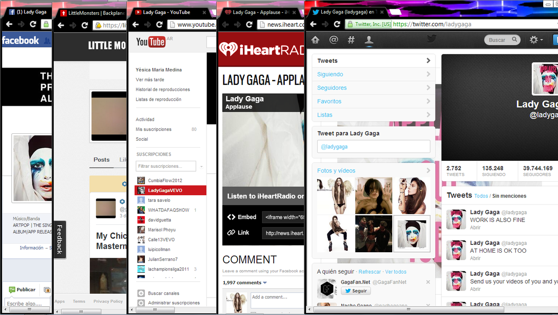
Task: Expand the Fotos y vídeos section
Action: tap(428, 171)
